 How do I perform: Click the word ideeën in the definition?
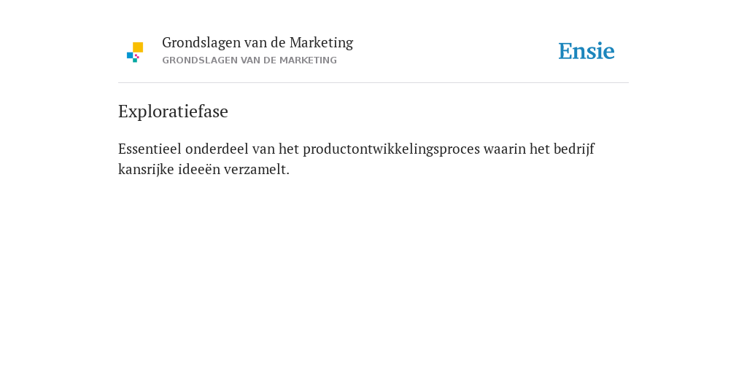click(x=199, y=169)
